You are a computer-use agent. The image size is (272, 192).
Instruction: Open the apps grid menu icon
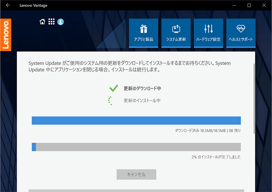coord(51,22)
